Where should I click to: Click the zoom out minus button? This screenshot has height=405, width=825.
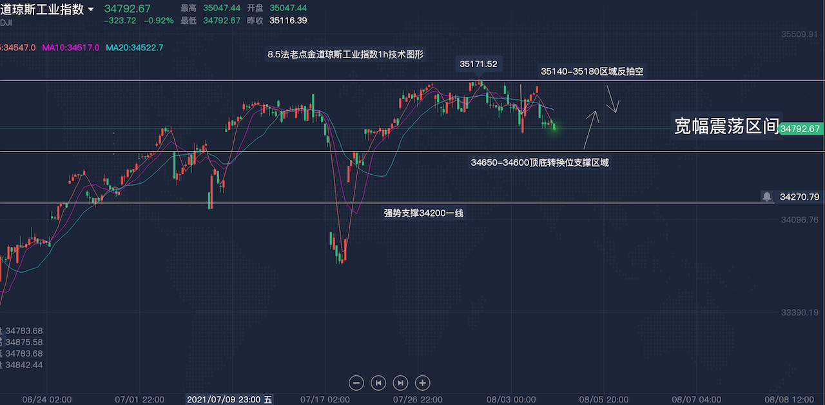coord(356,382)
